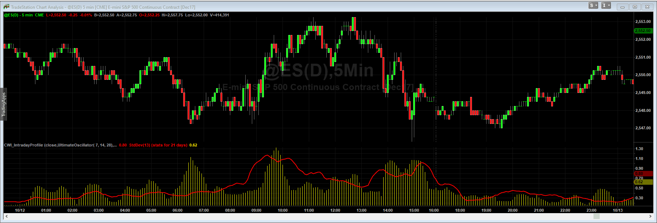Viewport: 657px width, 223px height.
Task: Click the 1.10 indicator axis label
Action: point(639,159)
